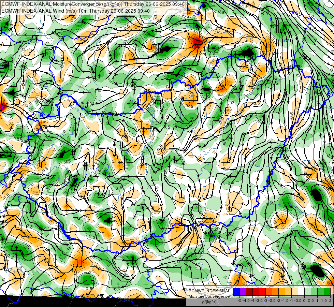The width and height of the screenshot is (334, 307).
Task: Click the '-2.5' legend scale value
Action: click(x=272, y=301)
